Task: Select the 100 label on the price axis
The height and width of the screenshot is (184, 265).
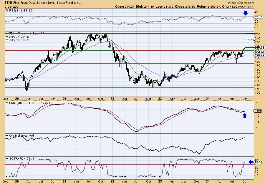Action: point(258,93)
